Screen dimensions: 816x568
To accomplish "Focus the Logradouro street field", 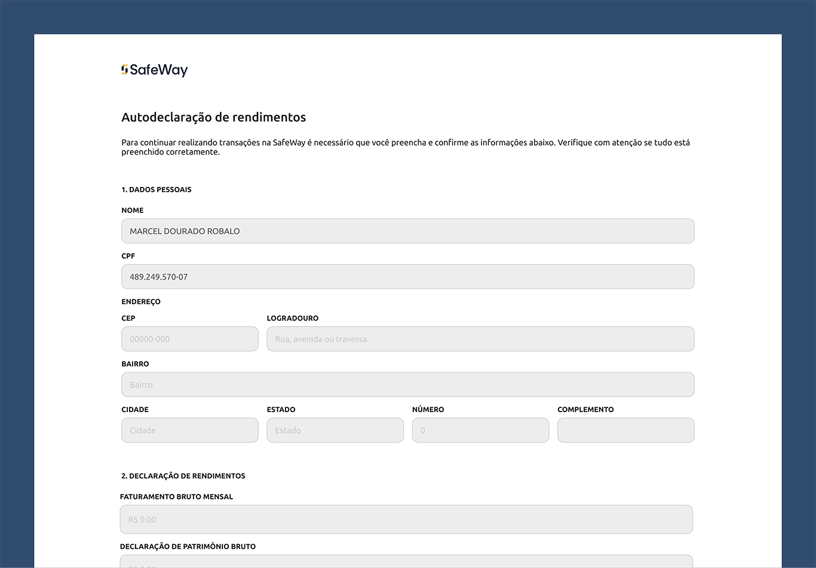I will coord(480,339).
